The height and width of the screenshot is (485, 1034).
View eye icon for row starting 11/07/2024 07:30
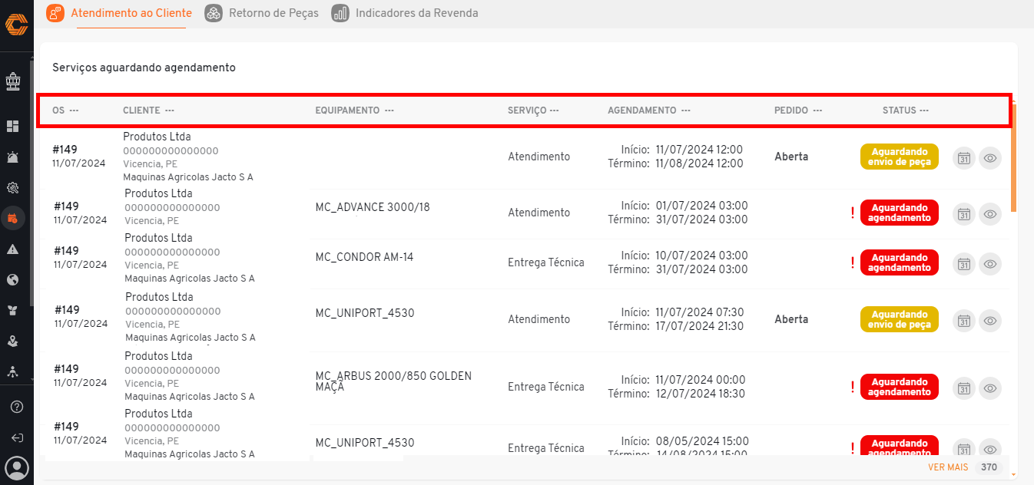[990, 321]
